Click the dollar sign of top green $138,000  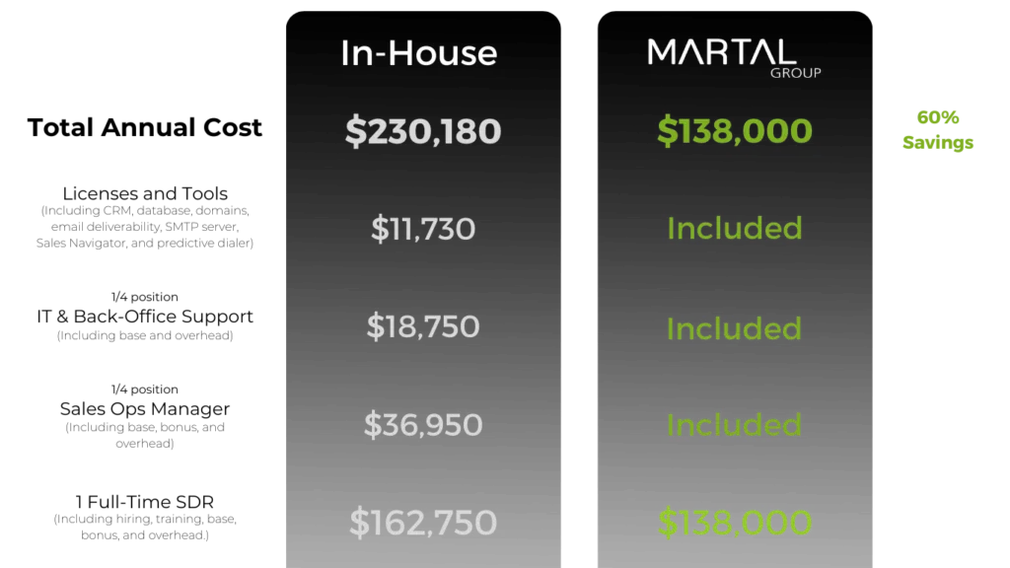coord(667,132)
